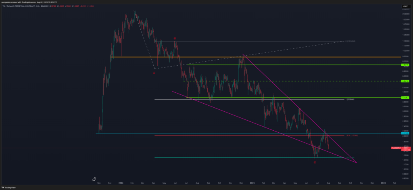The image size is (413, 190).
Task: Click the red circle marker below the June 2025 low
Action: 315,162
